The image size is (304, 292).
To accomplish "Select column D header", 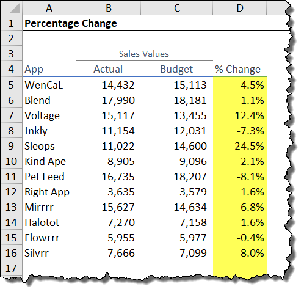I will pos(240,8).
